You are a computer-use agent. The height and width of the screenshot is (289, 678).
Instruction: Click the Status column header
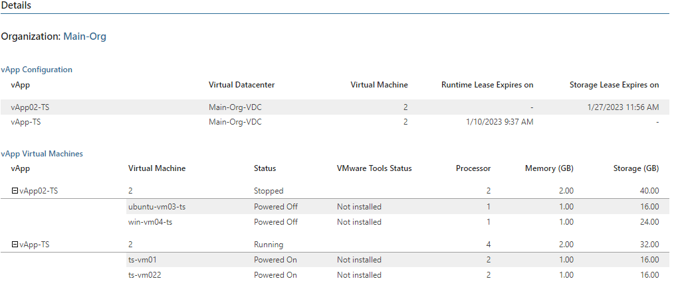[x=265, y=168]
